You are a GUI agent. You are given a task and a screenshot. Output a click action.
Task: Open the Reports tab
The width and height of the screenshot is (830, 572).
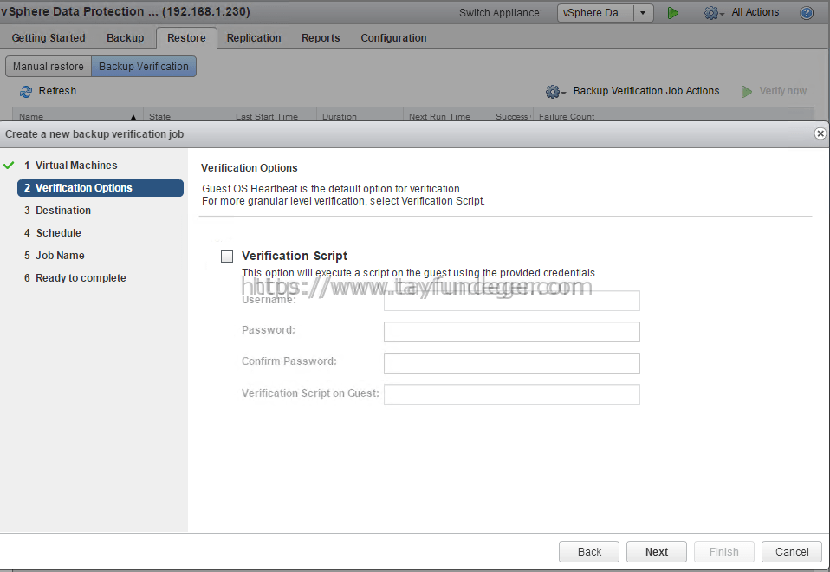click(321, 38)
